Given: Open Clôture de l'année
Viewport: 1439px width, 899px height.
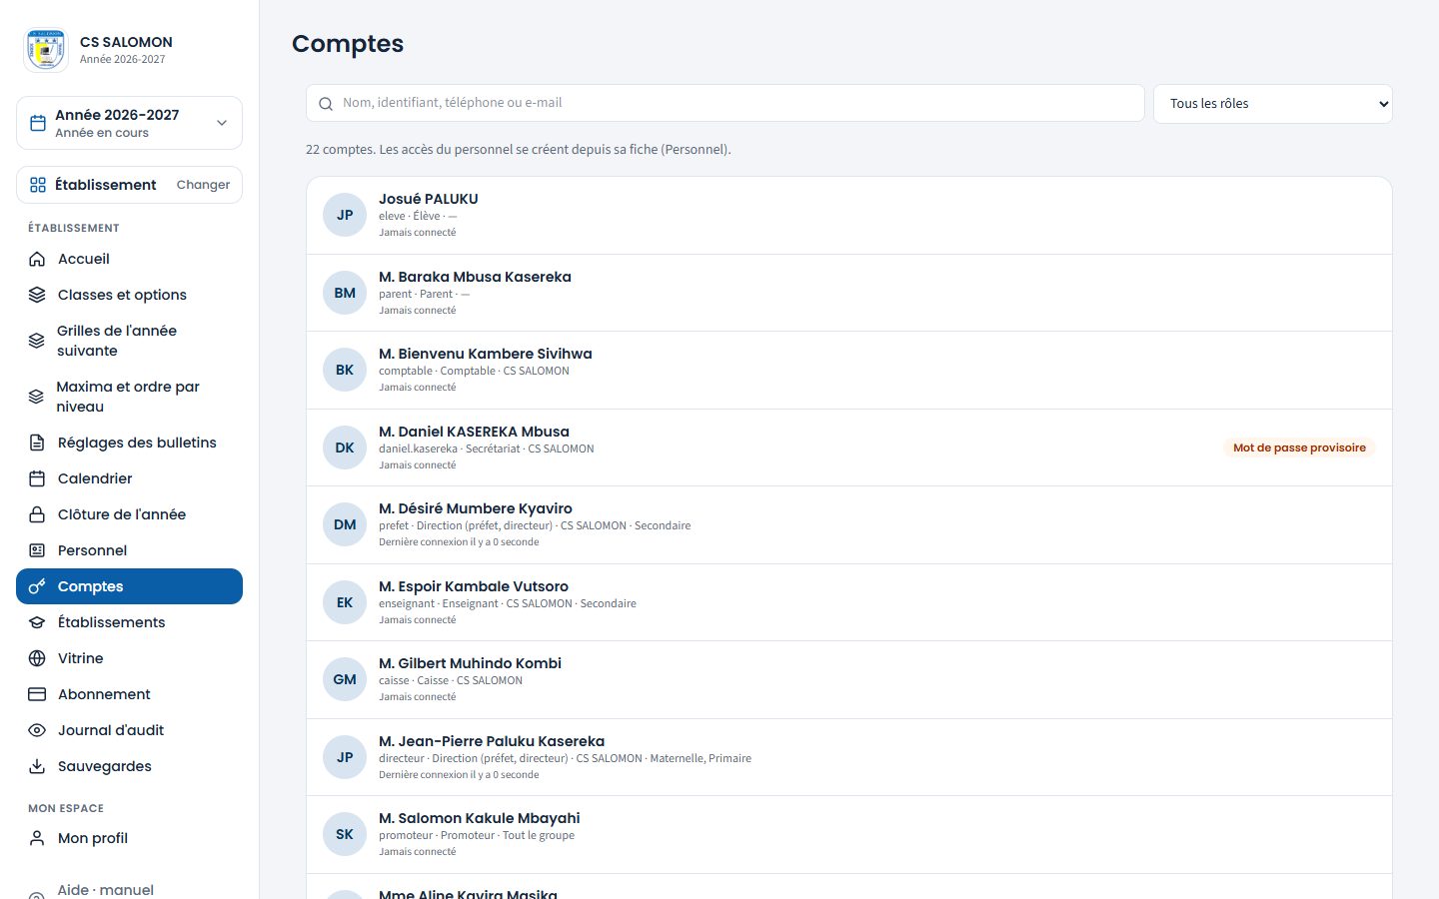Looking at the screenshot, I should [129, 514].
